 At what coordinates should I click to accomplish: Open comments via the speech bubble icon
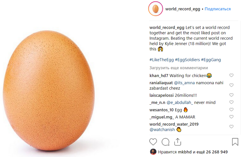165,142
